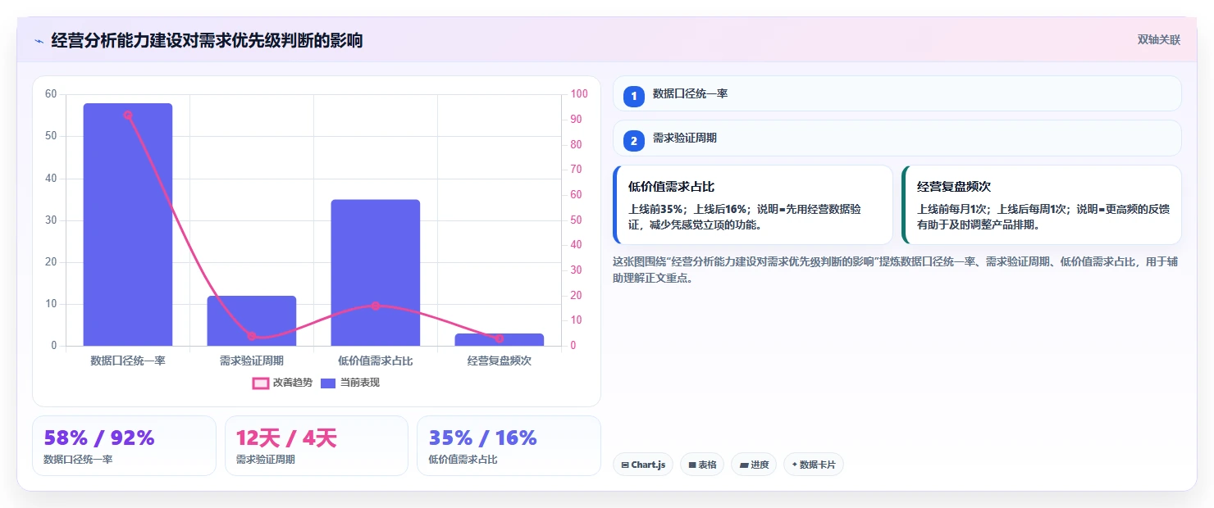This screenshot has height=508, width=1214.
Task: Toggle the 改善趋势 legend item
Action: 282,383
